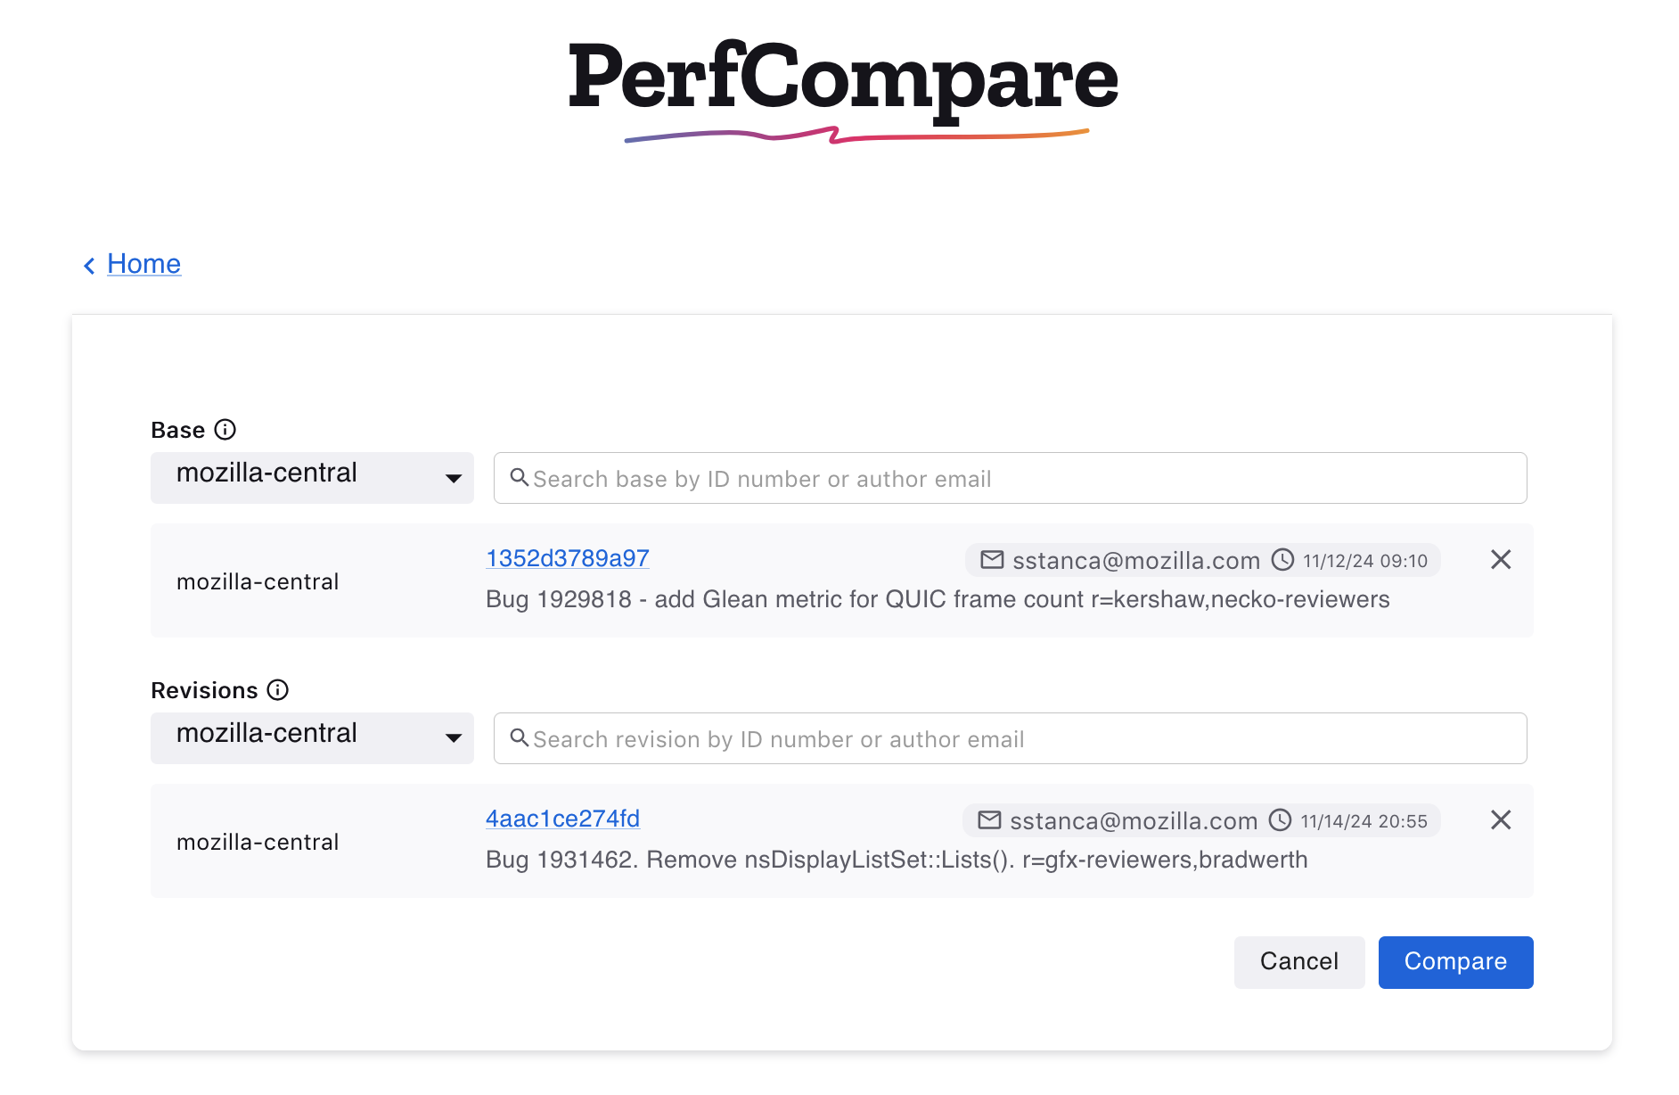Open the Base repository dropdown
This screenshot has height=1095, width=1679.
pyautogui.click(x=312, y=478)
